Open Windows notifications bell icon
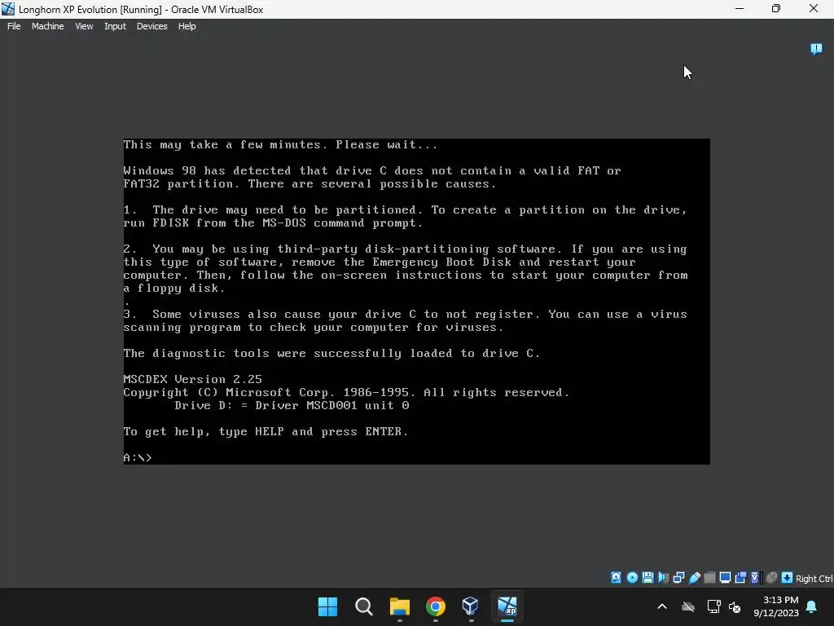 (812, 606)
